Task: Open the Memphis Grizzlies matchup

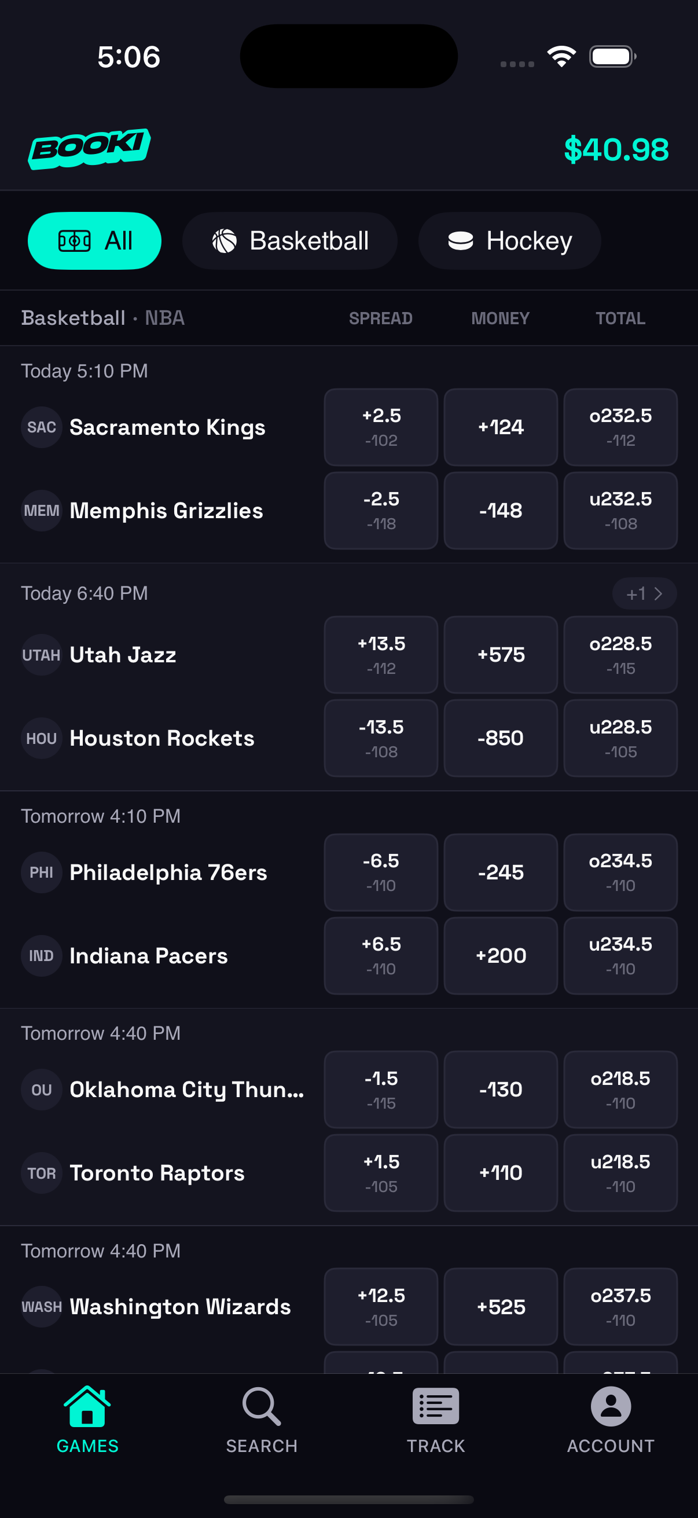Action: (x=166, y=511)
